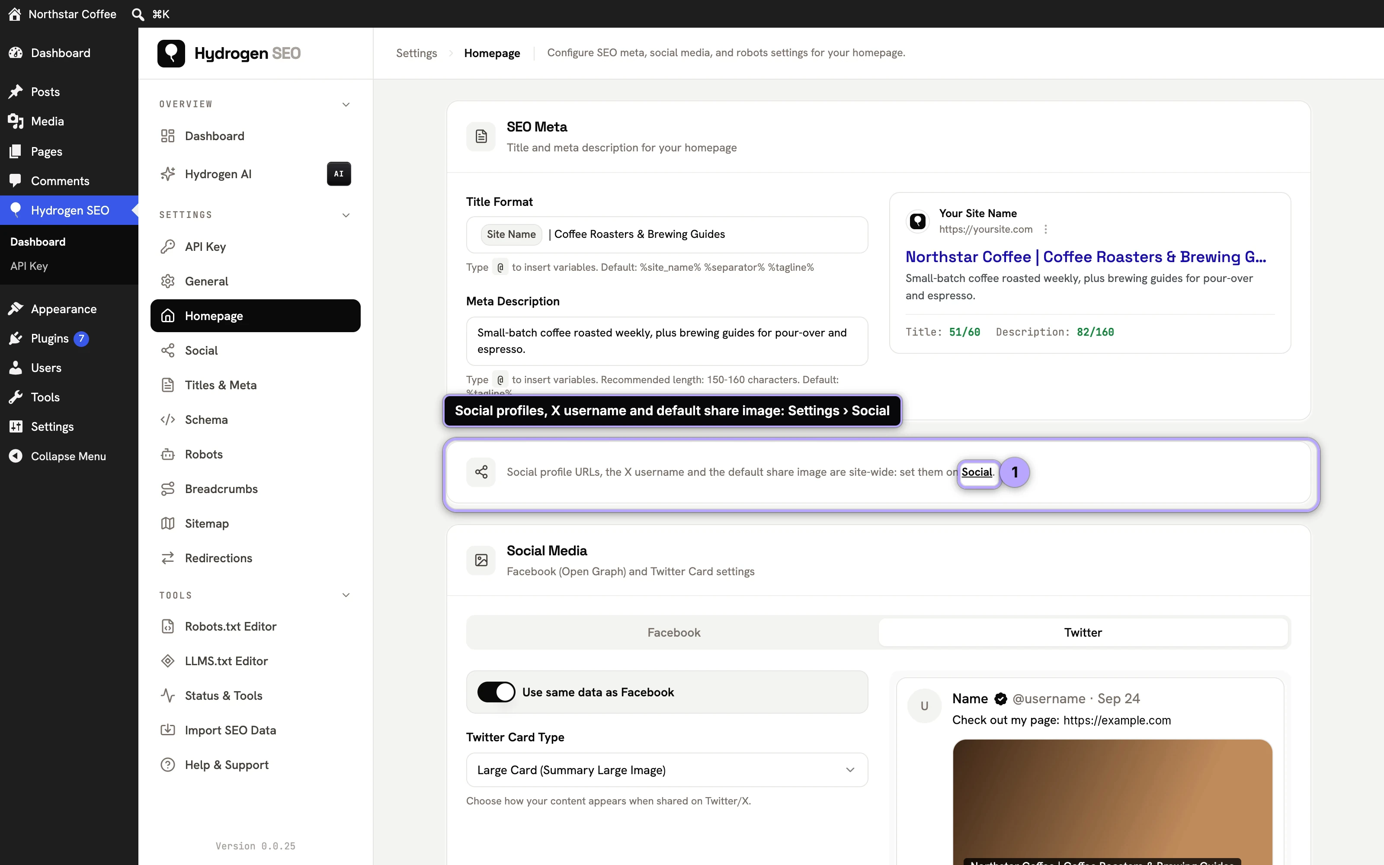This screenshot has height=865, width=1384.
Task: Click the three-dot menu beside https://yoursite.com
Action: click(x=1045, y=229)
